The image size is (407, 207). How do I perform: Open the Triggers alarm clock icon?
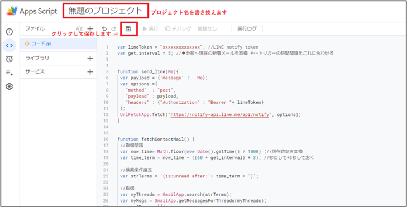(x=9, y=59)
